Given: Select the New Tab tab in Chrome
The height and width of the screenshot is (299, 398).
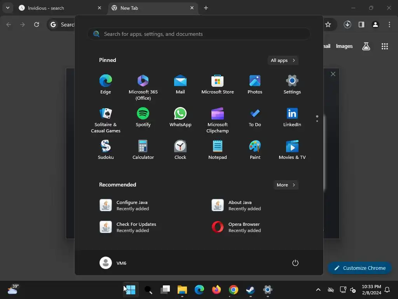Looking at the screenshot, I should 153,8.
